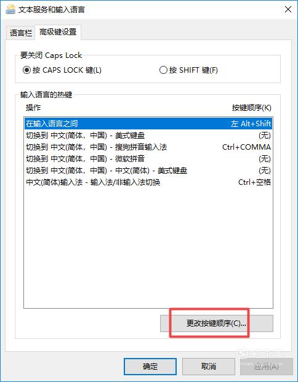
Task: Select the 高级键设置 tab
Action: pos(58,32)
